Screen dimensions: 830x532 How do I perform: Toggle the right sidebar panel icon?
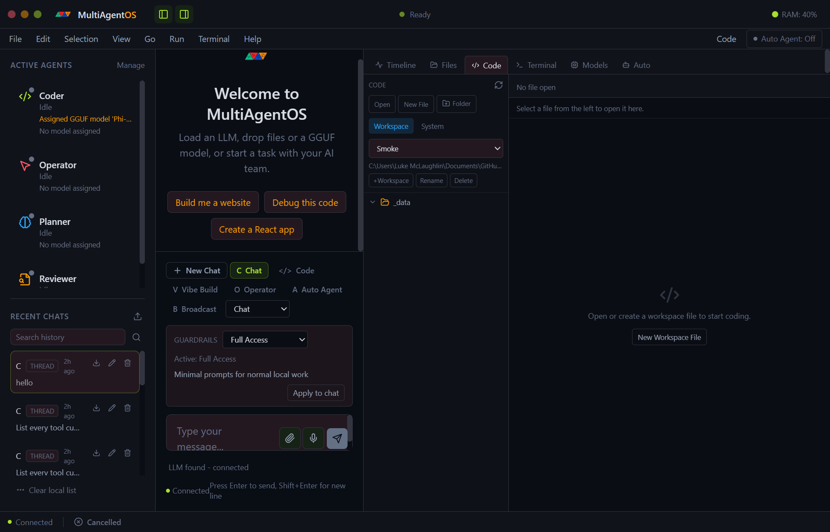tap(184, 14)
